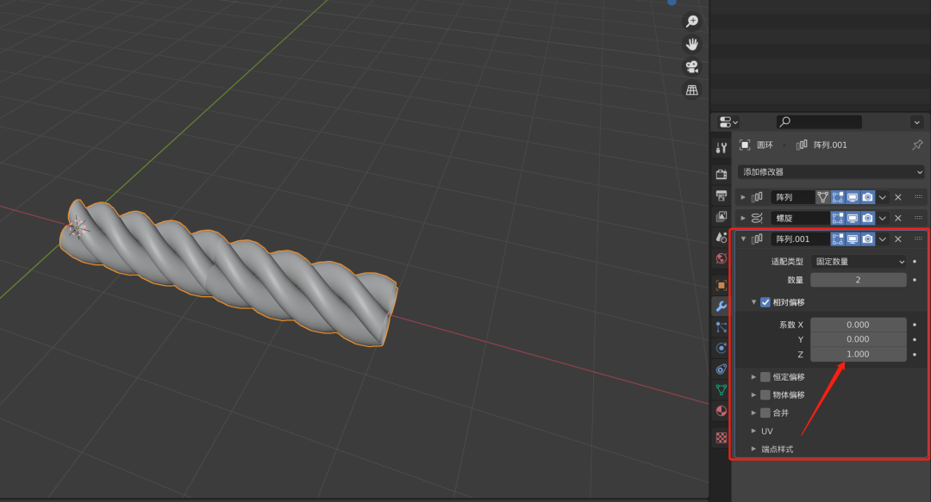This screenshot has width=931, height=502.
Task: Switch perspective/orthographic with the grid icon
Action: (691, 90)
